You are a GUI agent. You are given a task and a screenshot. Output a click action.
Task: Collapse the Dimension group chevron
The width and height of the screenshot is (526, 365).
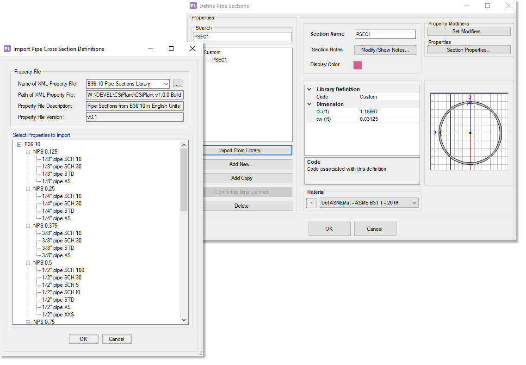(x=309, y=104)
